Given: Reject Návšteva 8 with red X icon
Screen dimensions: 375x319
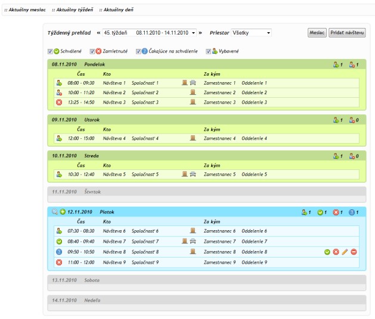Looking at the screenshot, I should tap(336, 252).
